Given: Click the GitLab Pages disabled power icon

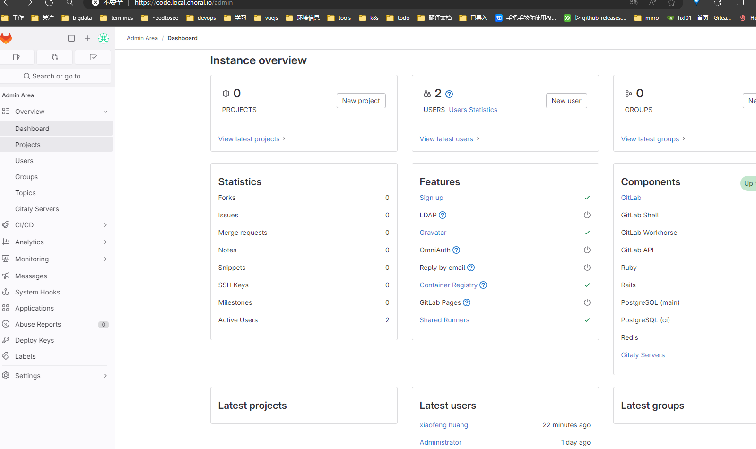Looking at the screenshot, I should tap(587, 302).
